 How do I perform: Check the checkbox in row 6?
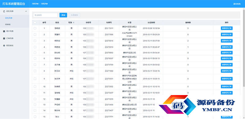tap(35, 58)
